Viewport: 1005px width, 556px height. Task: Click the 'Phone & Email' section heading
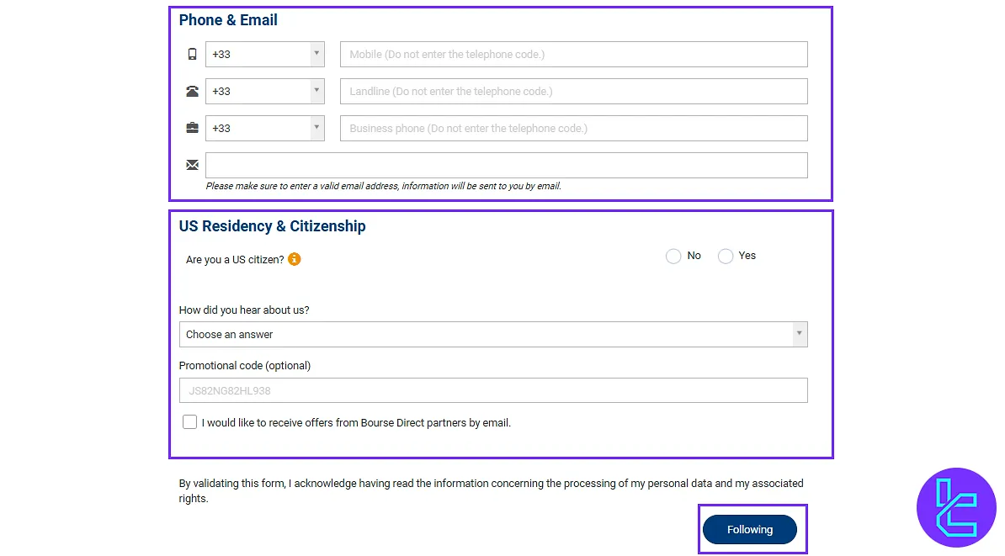coord(227,19)
